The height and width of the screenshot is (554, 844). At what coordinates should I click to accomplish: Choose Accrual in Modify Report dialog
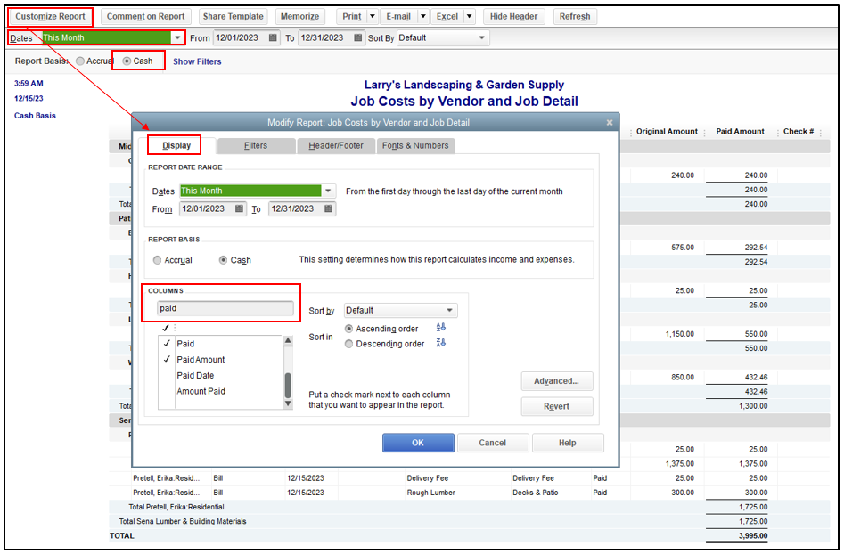(157, 260)
